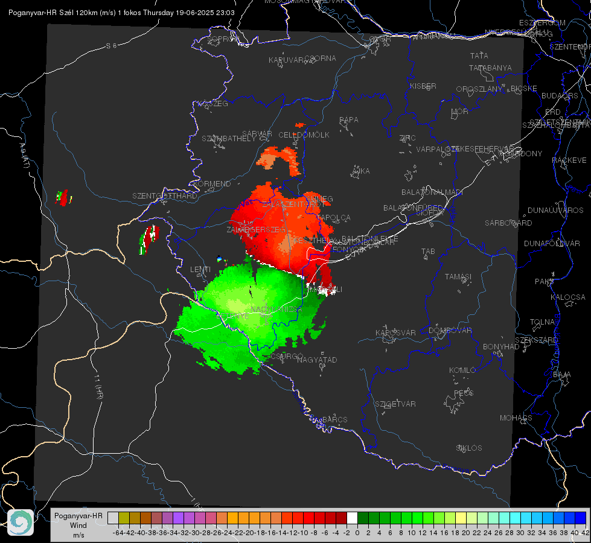Click the CSURGÓ label
The height and width of the screenshot is (543, 591).
click(x=287, y=356)
